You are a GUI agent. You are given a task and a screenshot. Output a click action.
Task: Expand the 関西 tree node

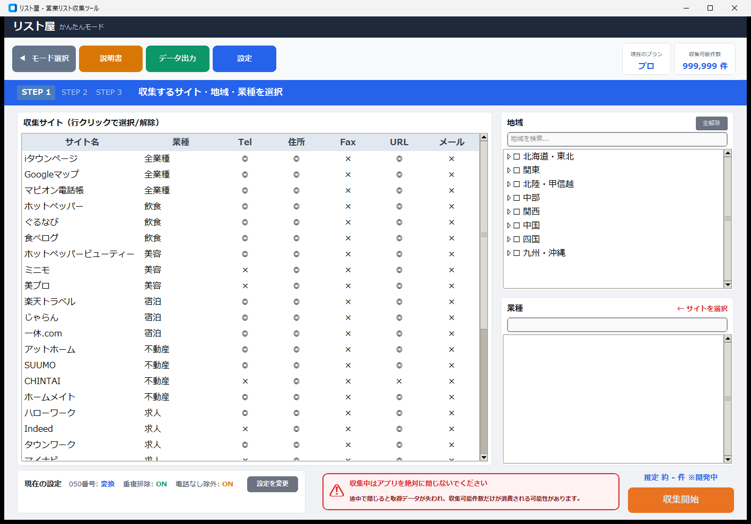pos(509,212)
